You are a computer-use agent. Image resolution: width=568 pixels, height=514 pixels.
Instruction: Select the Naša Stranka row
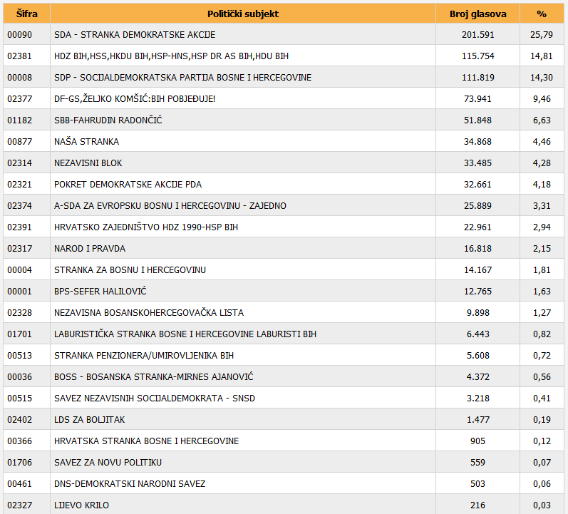point(87,142)
